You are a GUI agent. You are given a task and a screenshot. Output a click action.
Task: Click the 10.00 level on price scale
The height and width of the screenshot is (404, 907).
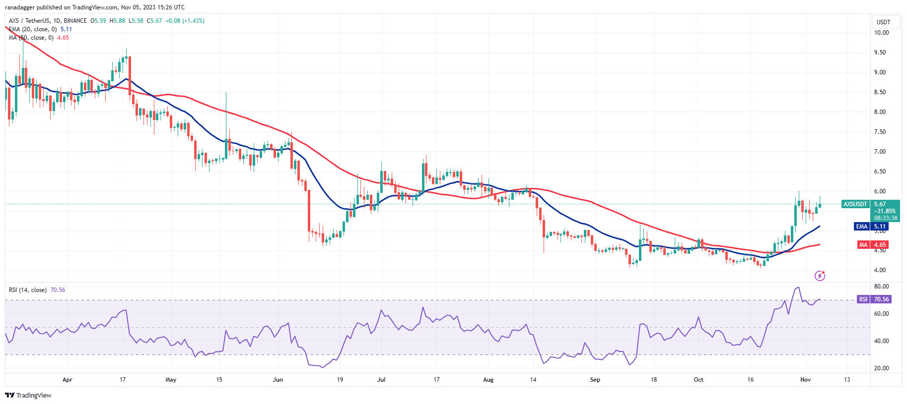881,33
